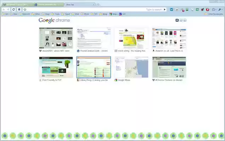Open the ThemeCreationGuide thumbnail preview

coord(94,38)
